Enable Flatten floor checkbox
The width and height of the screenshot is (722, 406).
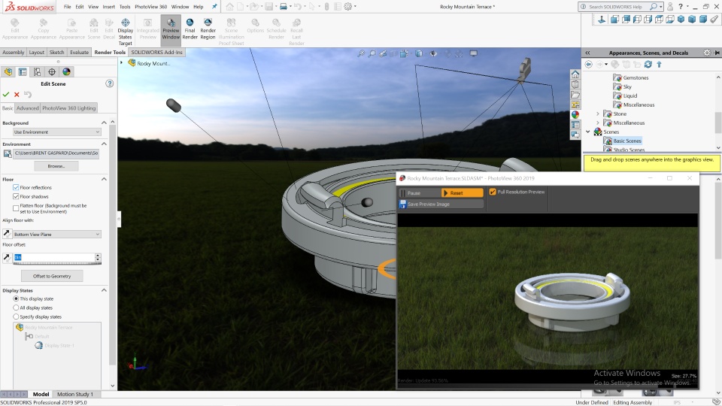click(16, 208)
